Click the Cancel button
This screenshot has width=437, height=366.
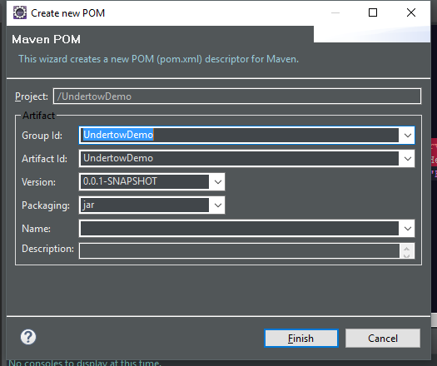click(383, 339)
